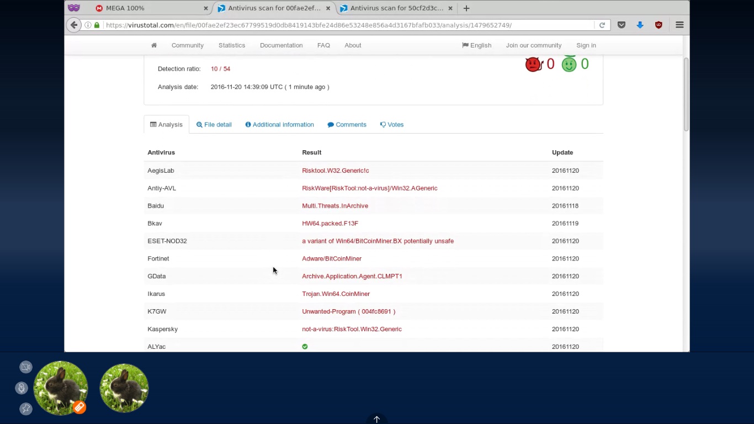Expand the bottom up-arrow panel handle
The width and height of the screenshot is (754, 424).
(x=376, y=419)
